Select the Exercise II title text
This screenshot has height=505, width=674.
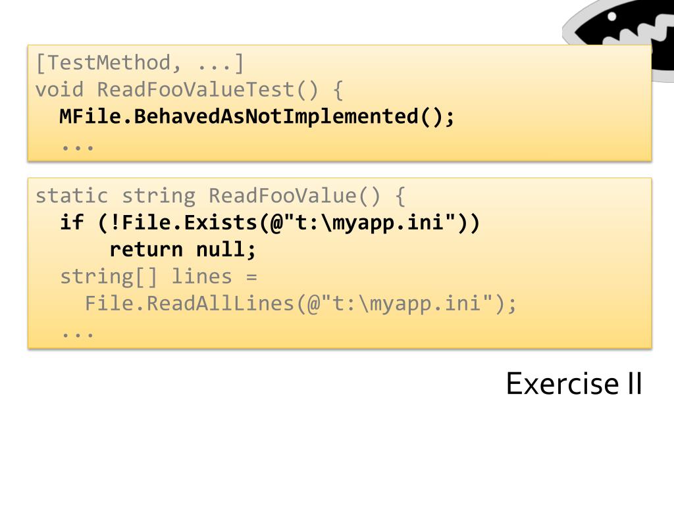tap(574, 383)
